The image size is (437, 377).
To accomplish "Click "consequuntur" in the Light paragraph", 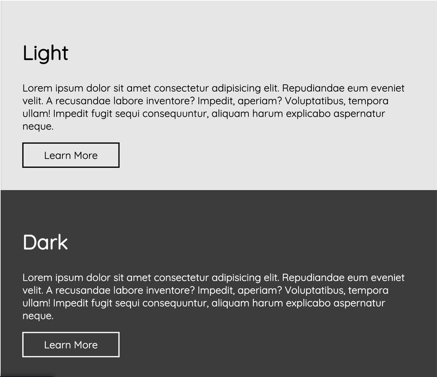I will (x=175, y=114).
